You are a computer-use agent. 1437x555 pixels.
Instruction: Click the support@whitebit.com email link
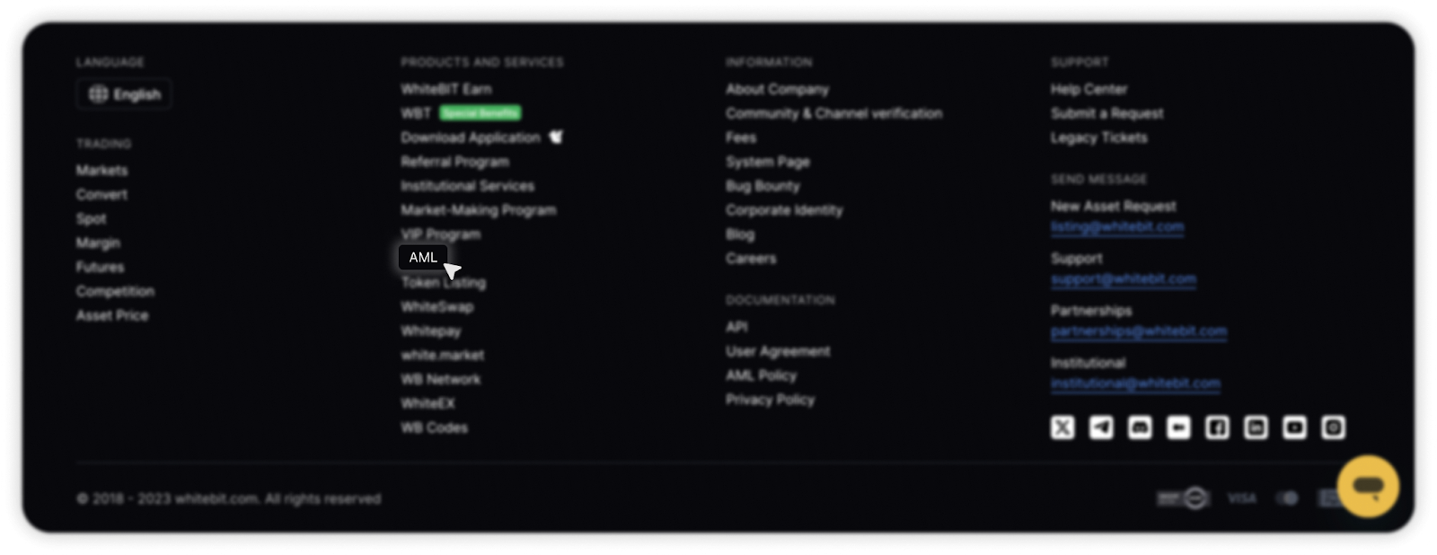[1123, 279]
